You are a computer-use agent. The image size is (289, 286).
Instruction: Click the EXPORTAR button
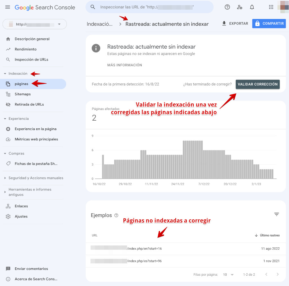(235, 23)
